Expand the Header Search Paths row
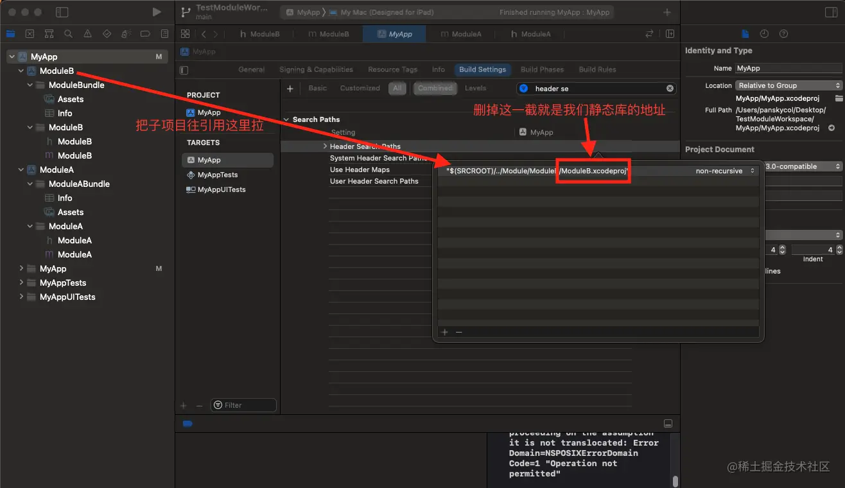This screenshot has width=845, height=488. pyautogui.click(x=325, y=146)
